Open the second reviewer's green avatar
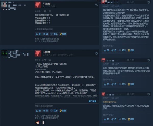This screenshot has width=153, height=126. point(4,53)
